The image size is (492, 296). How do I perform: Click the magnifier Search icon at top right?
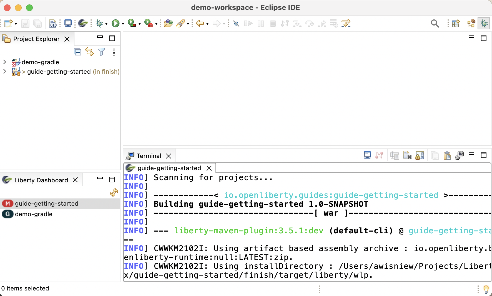click(x=435, y=24)
